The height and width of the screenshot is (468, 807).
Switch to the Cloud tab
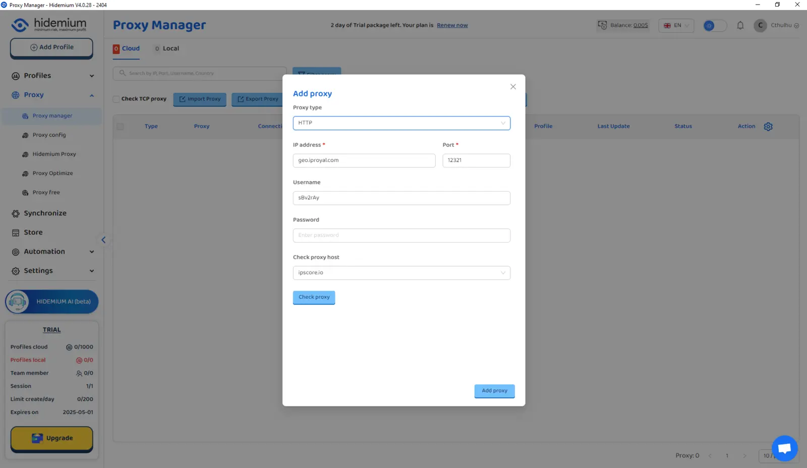pyautogui.click(x=126, y=49)
